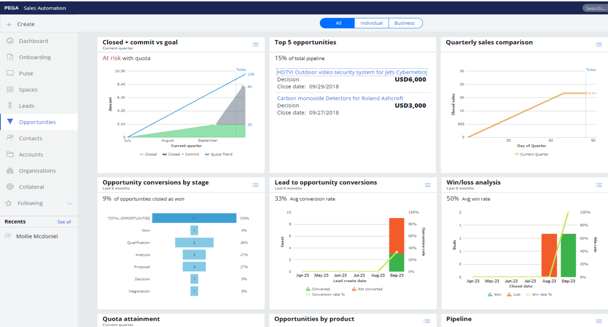Click the Onboarding icon in sidebar
Image resolution: width=608 pixels, height=327 pixels.
(10, 57)
